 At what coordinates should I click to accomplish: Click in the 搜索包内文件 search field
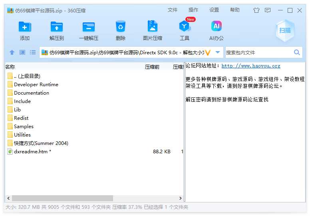coord(259,53)
